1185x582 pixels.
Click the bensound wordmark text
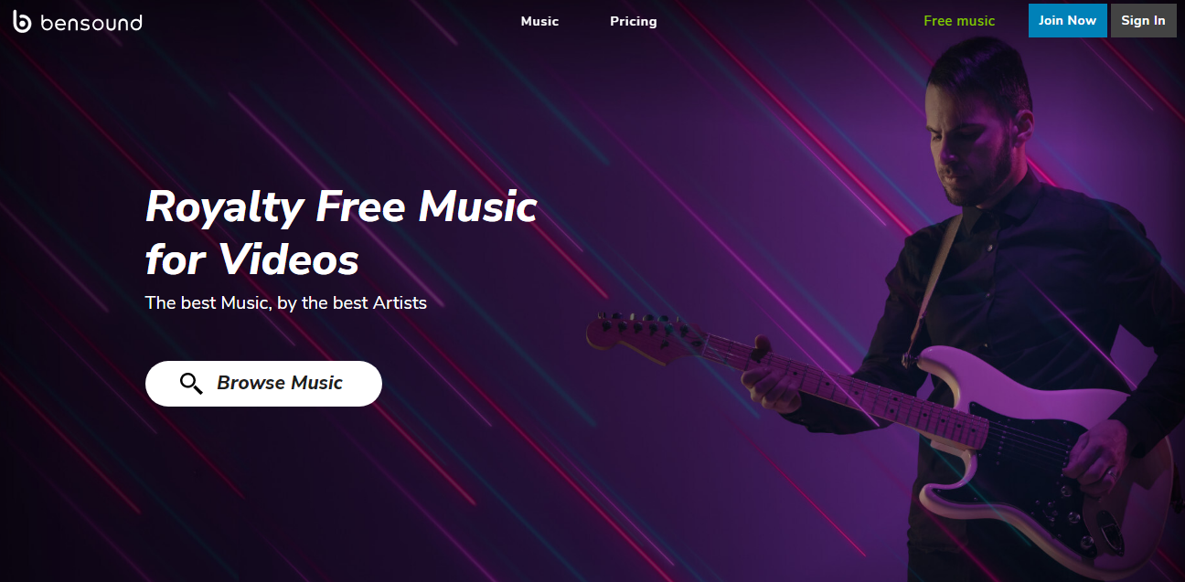[x=91, y=22]
